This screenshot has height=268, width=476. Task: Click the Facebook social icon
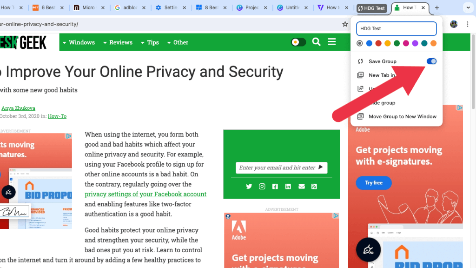[x=275, y=187]
